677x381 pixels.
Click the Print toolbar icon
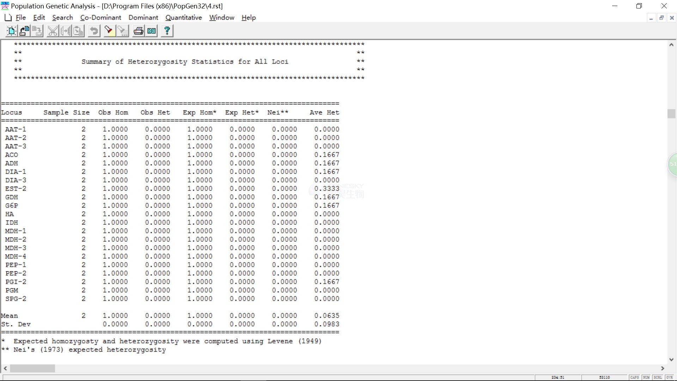[x=139, y=31]
